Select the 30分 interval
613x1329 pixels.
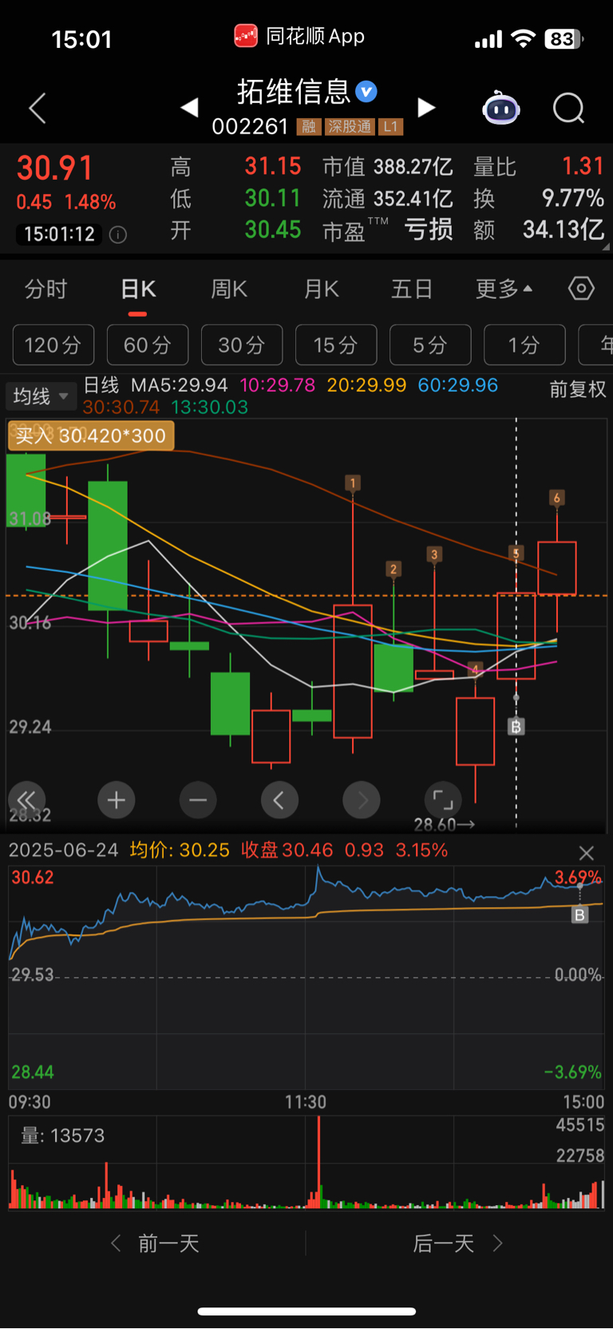click(242, 345)
